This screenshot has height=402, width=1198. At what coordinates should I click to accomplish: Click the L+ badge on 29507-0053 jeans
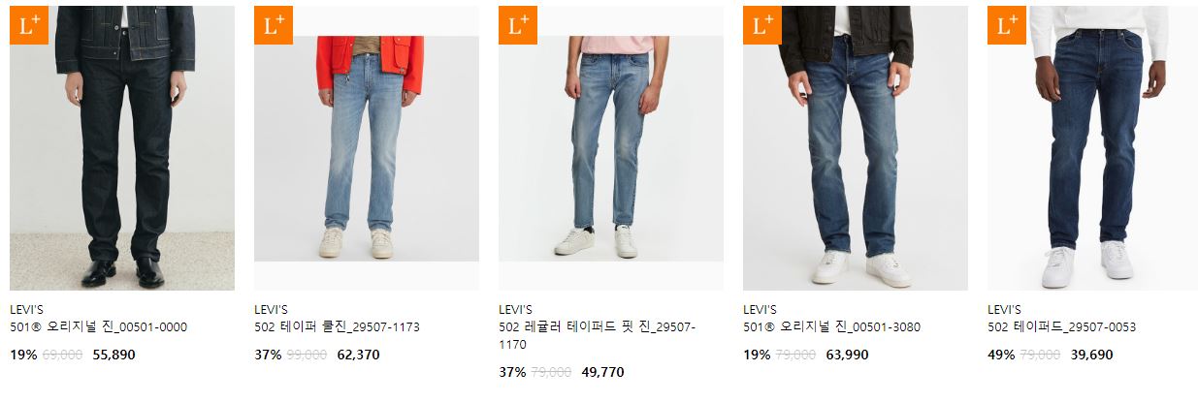(1007, 25)
